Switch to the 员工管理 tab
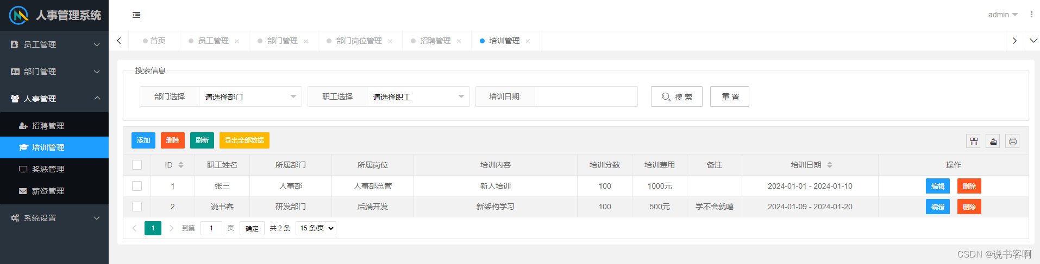The width and height of the screenshot is (1040, 264). click(x=213, y=41)
